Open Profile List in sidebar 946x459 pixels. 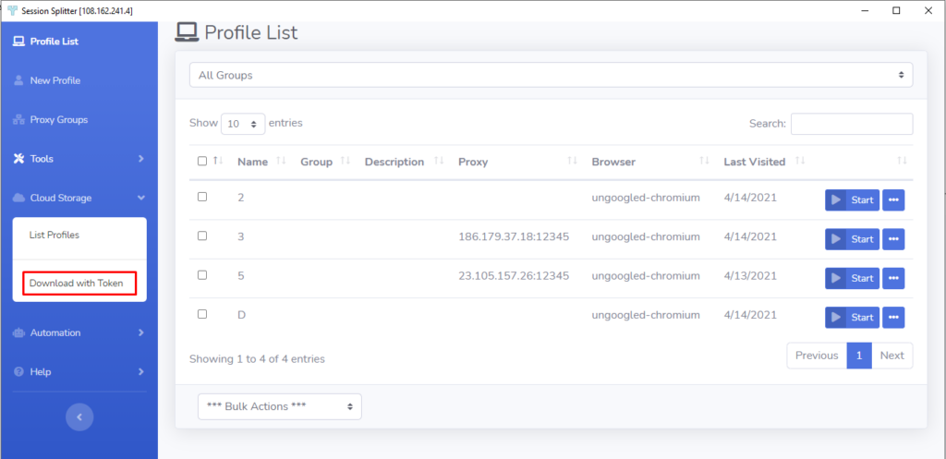coord(55,42)
